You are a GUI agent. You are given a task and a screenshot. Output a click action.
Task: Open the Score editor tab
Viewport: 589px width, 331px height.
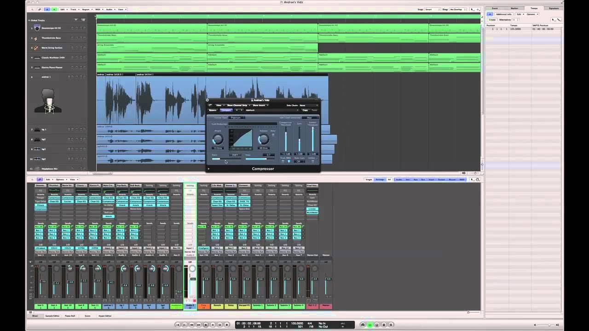(87, 316)
